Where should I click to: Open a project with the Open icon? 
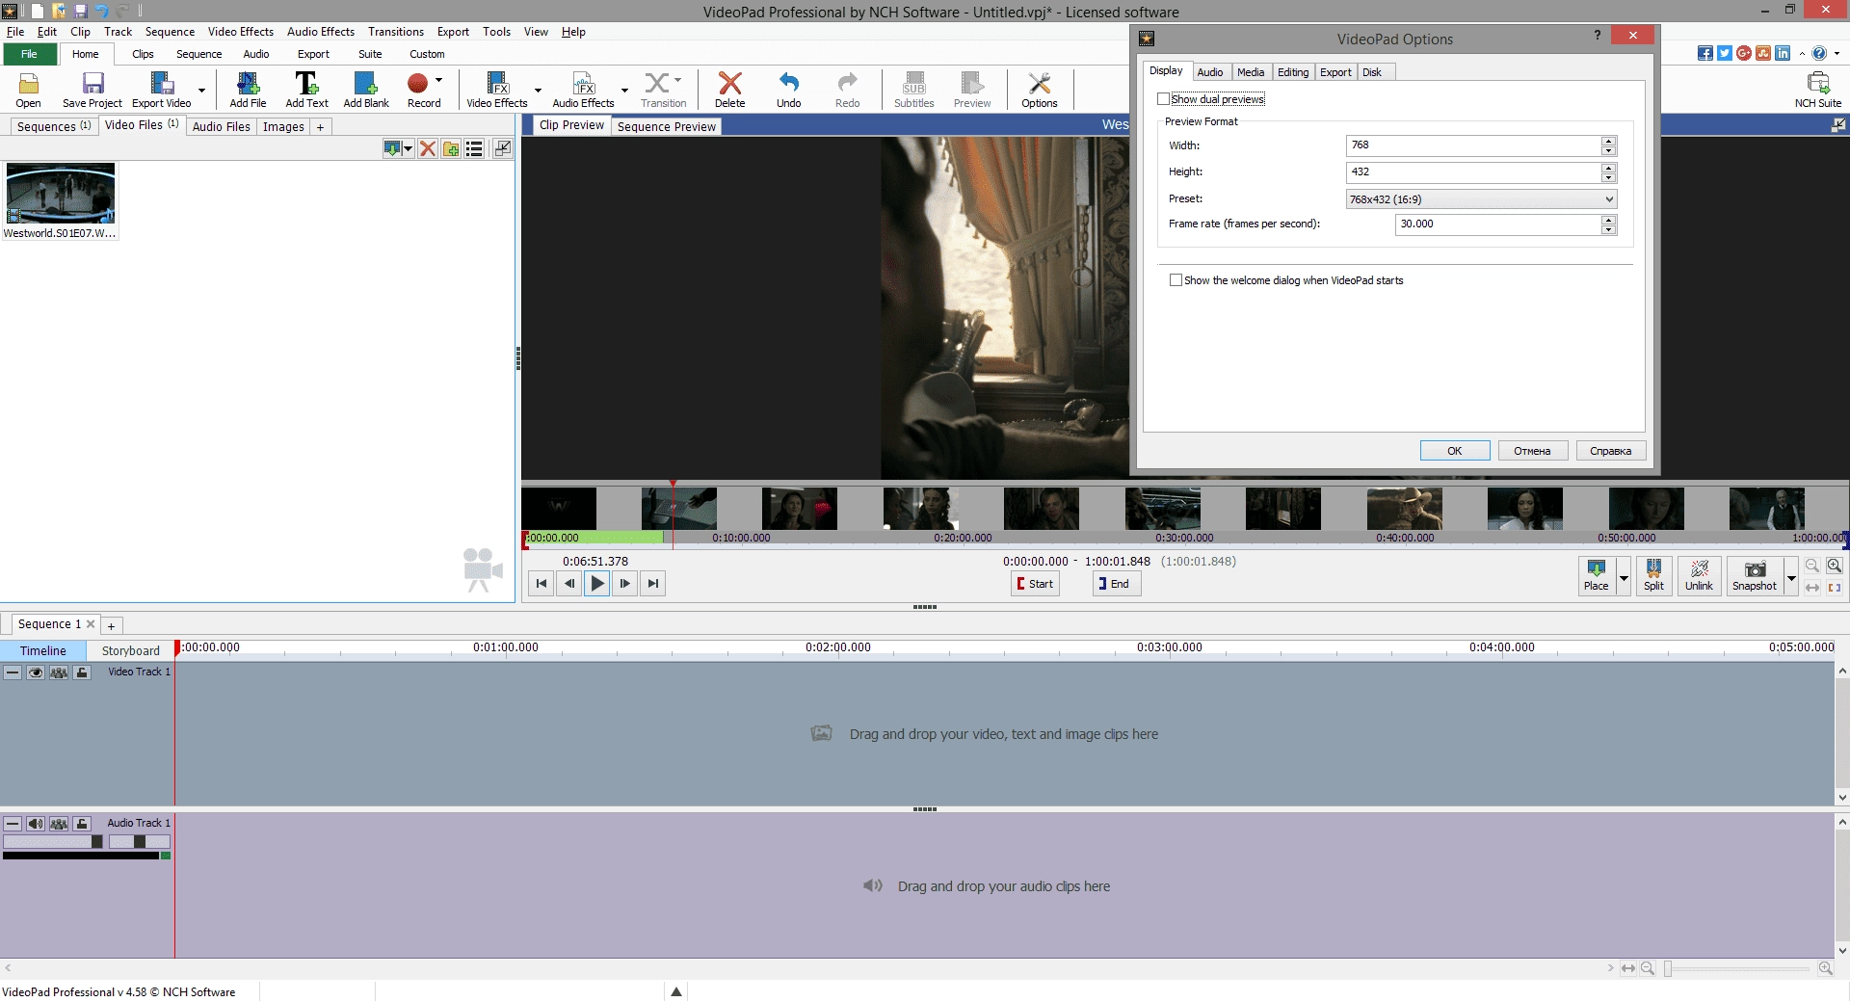[29, 90]
